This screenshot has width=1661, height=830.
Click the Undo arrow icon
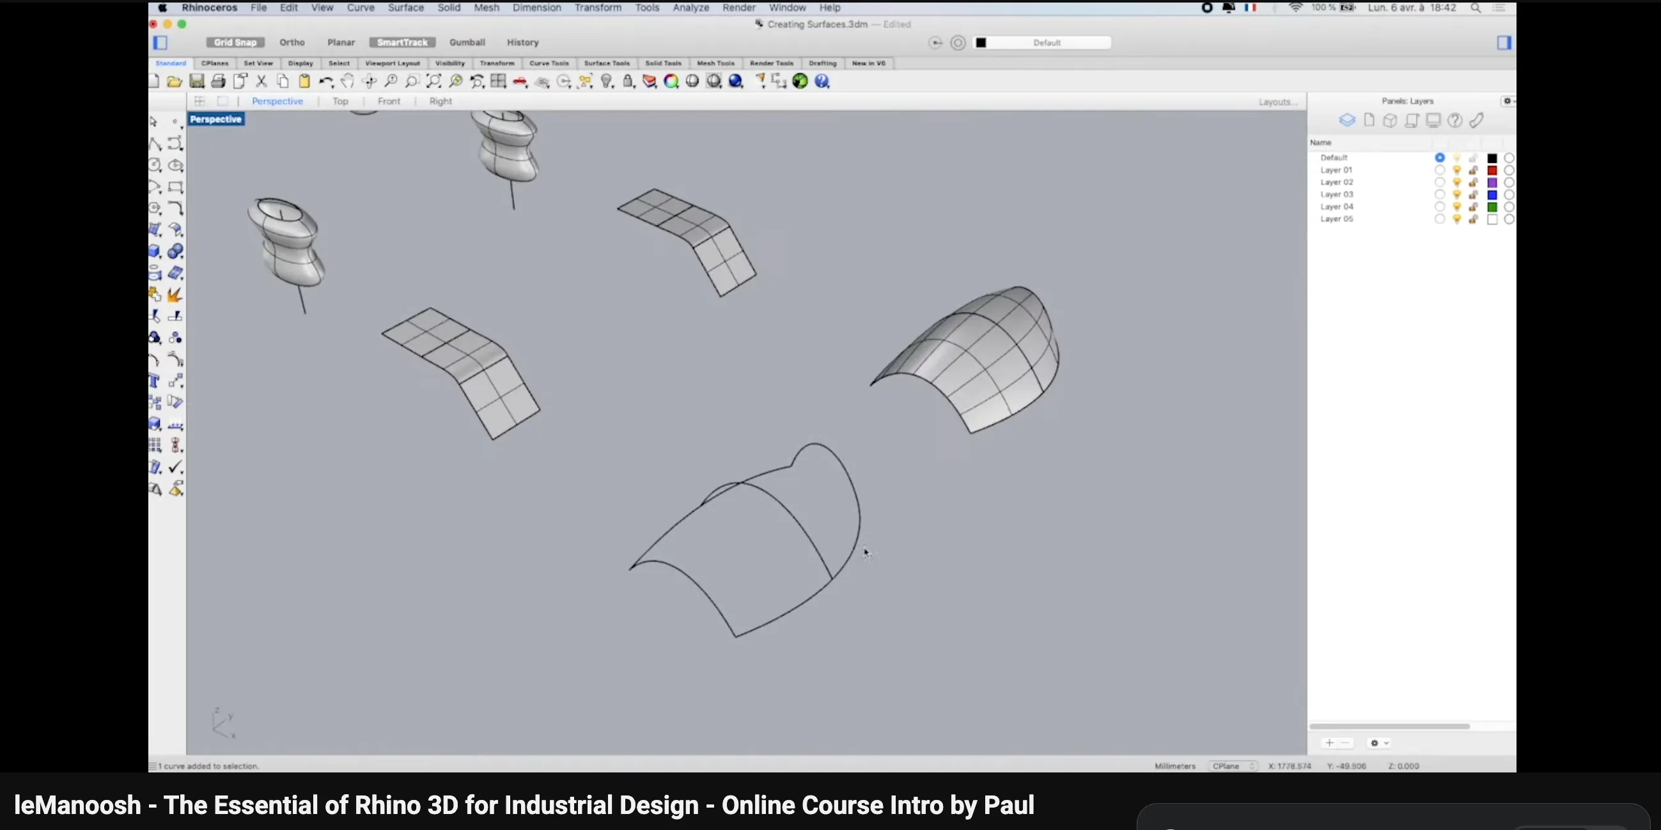click(x=325, y=81)
